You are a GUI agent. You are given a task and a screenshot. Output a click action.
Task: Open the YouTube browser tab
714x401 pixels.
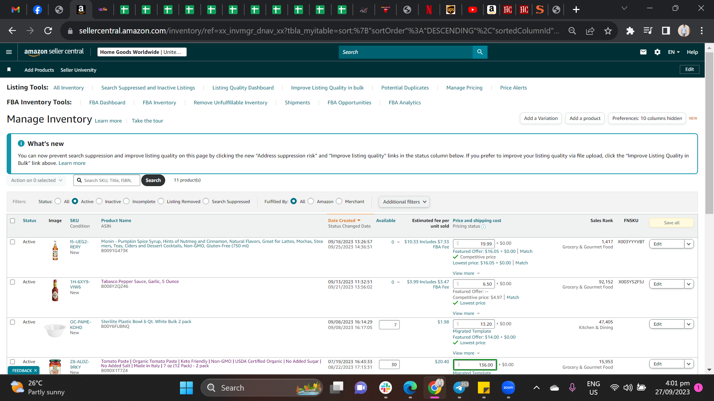[x=473, y=10]
